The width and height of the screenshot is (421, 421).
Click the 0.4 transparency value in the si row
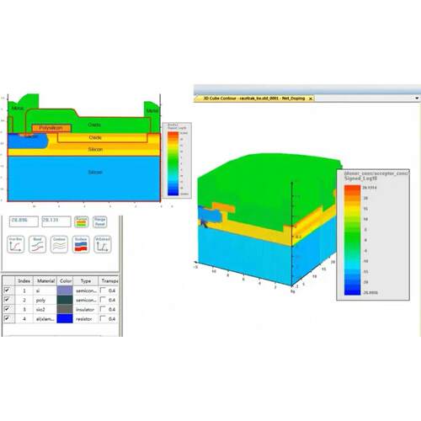coord(112,290)
